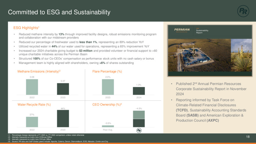
Task: Click the 'Methane Emissions (Intensity)' chart title
Action: click(x=39, y=71)
